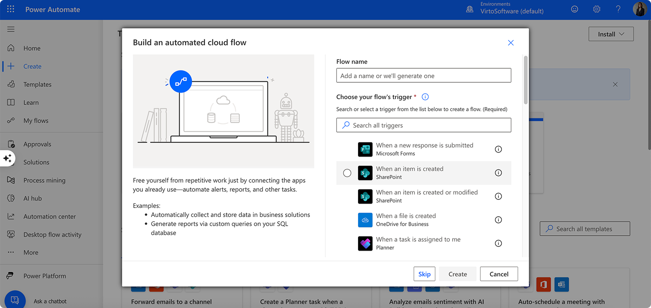Screen dimensions: 651x308
Task: Open the Copilot sparkle icon on left edge
Action: (x=7, y=158)
